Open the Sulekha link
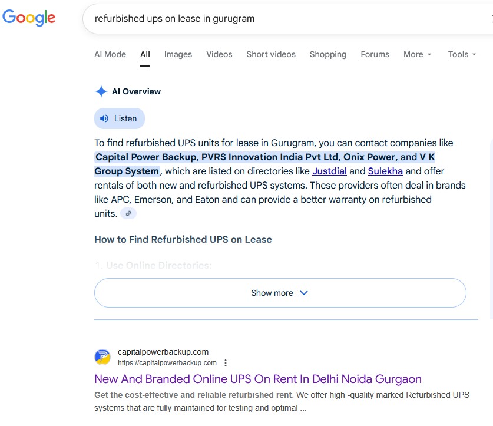This screenshot has height=426, width=493. point(385,171)
